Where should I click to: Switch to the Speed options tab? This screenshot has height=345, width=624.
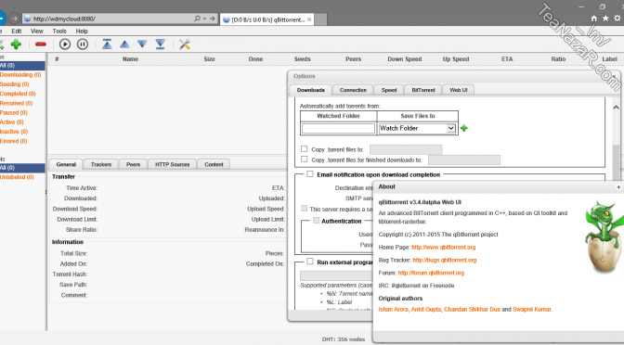point(389,90)
